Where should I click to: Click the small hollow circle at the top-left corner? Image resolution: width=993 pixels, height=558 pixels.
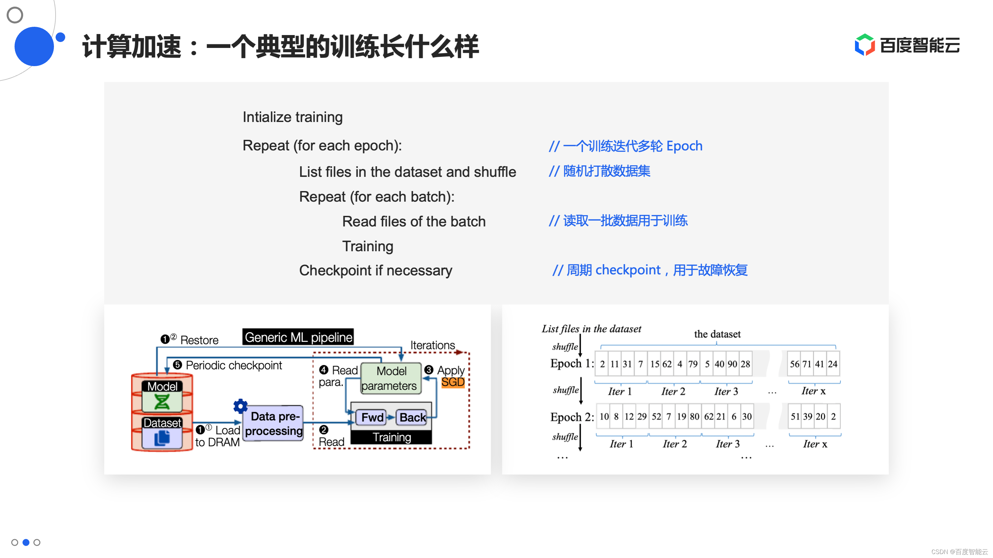pos(15,15)
